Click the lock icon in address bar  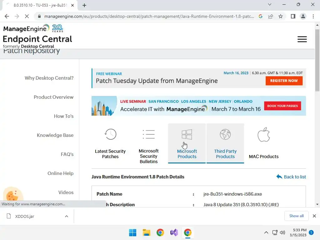tap(39, 16)
